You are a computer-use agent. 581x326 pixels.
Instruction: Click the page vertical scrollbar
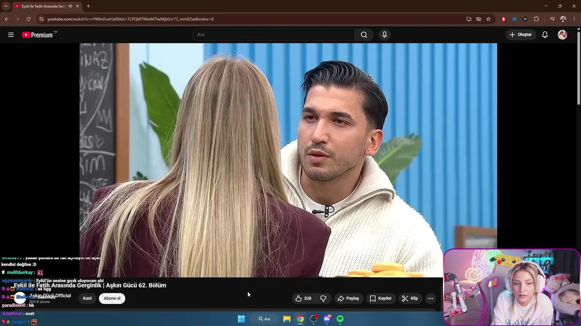coord(578,68)
